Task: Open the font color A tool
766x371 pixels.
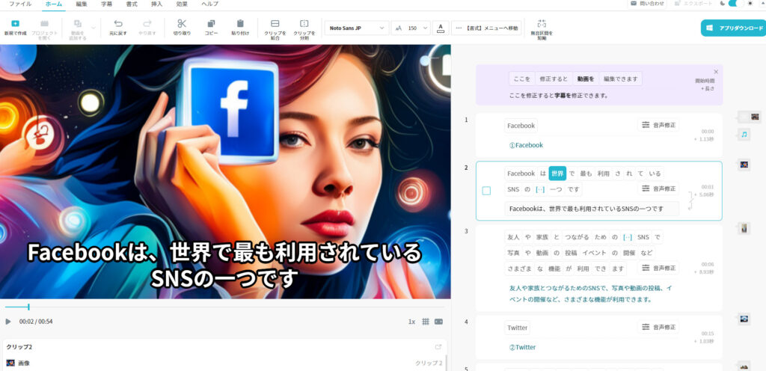Action: point(441,28)
